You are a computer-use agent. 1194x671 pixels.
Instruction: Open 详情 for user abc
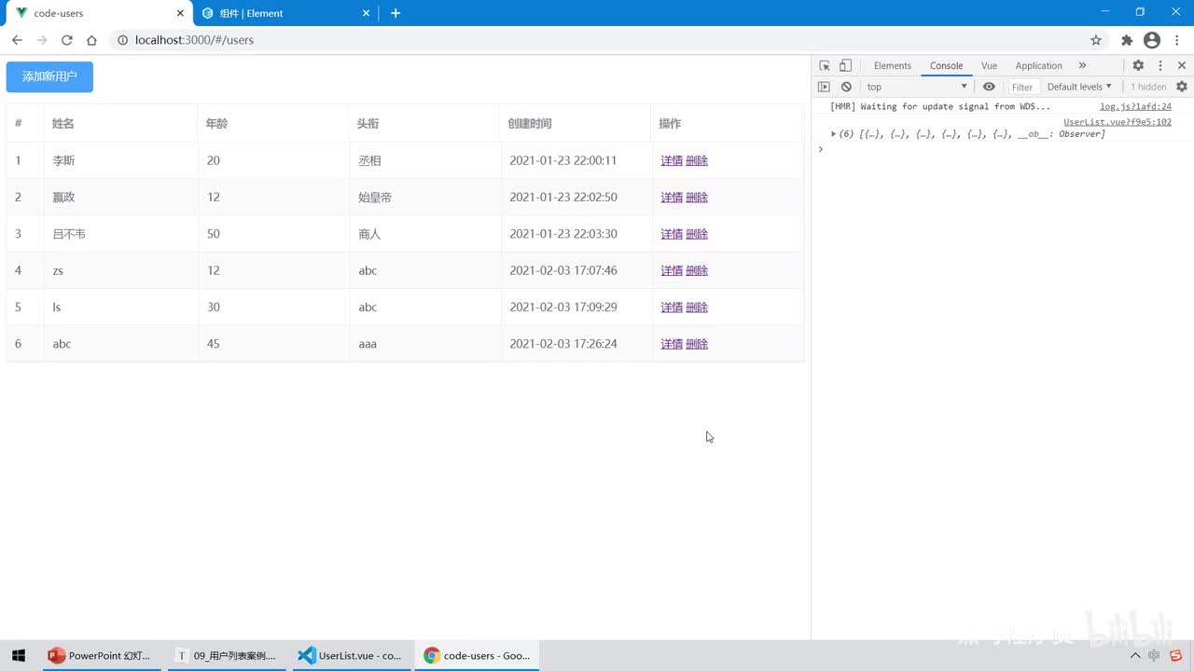click(x=672, y=344)
